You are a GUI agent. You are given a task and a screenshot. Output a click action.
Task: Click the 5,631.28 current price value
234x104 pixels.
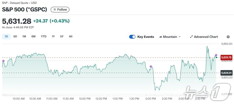coord(16,21)
